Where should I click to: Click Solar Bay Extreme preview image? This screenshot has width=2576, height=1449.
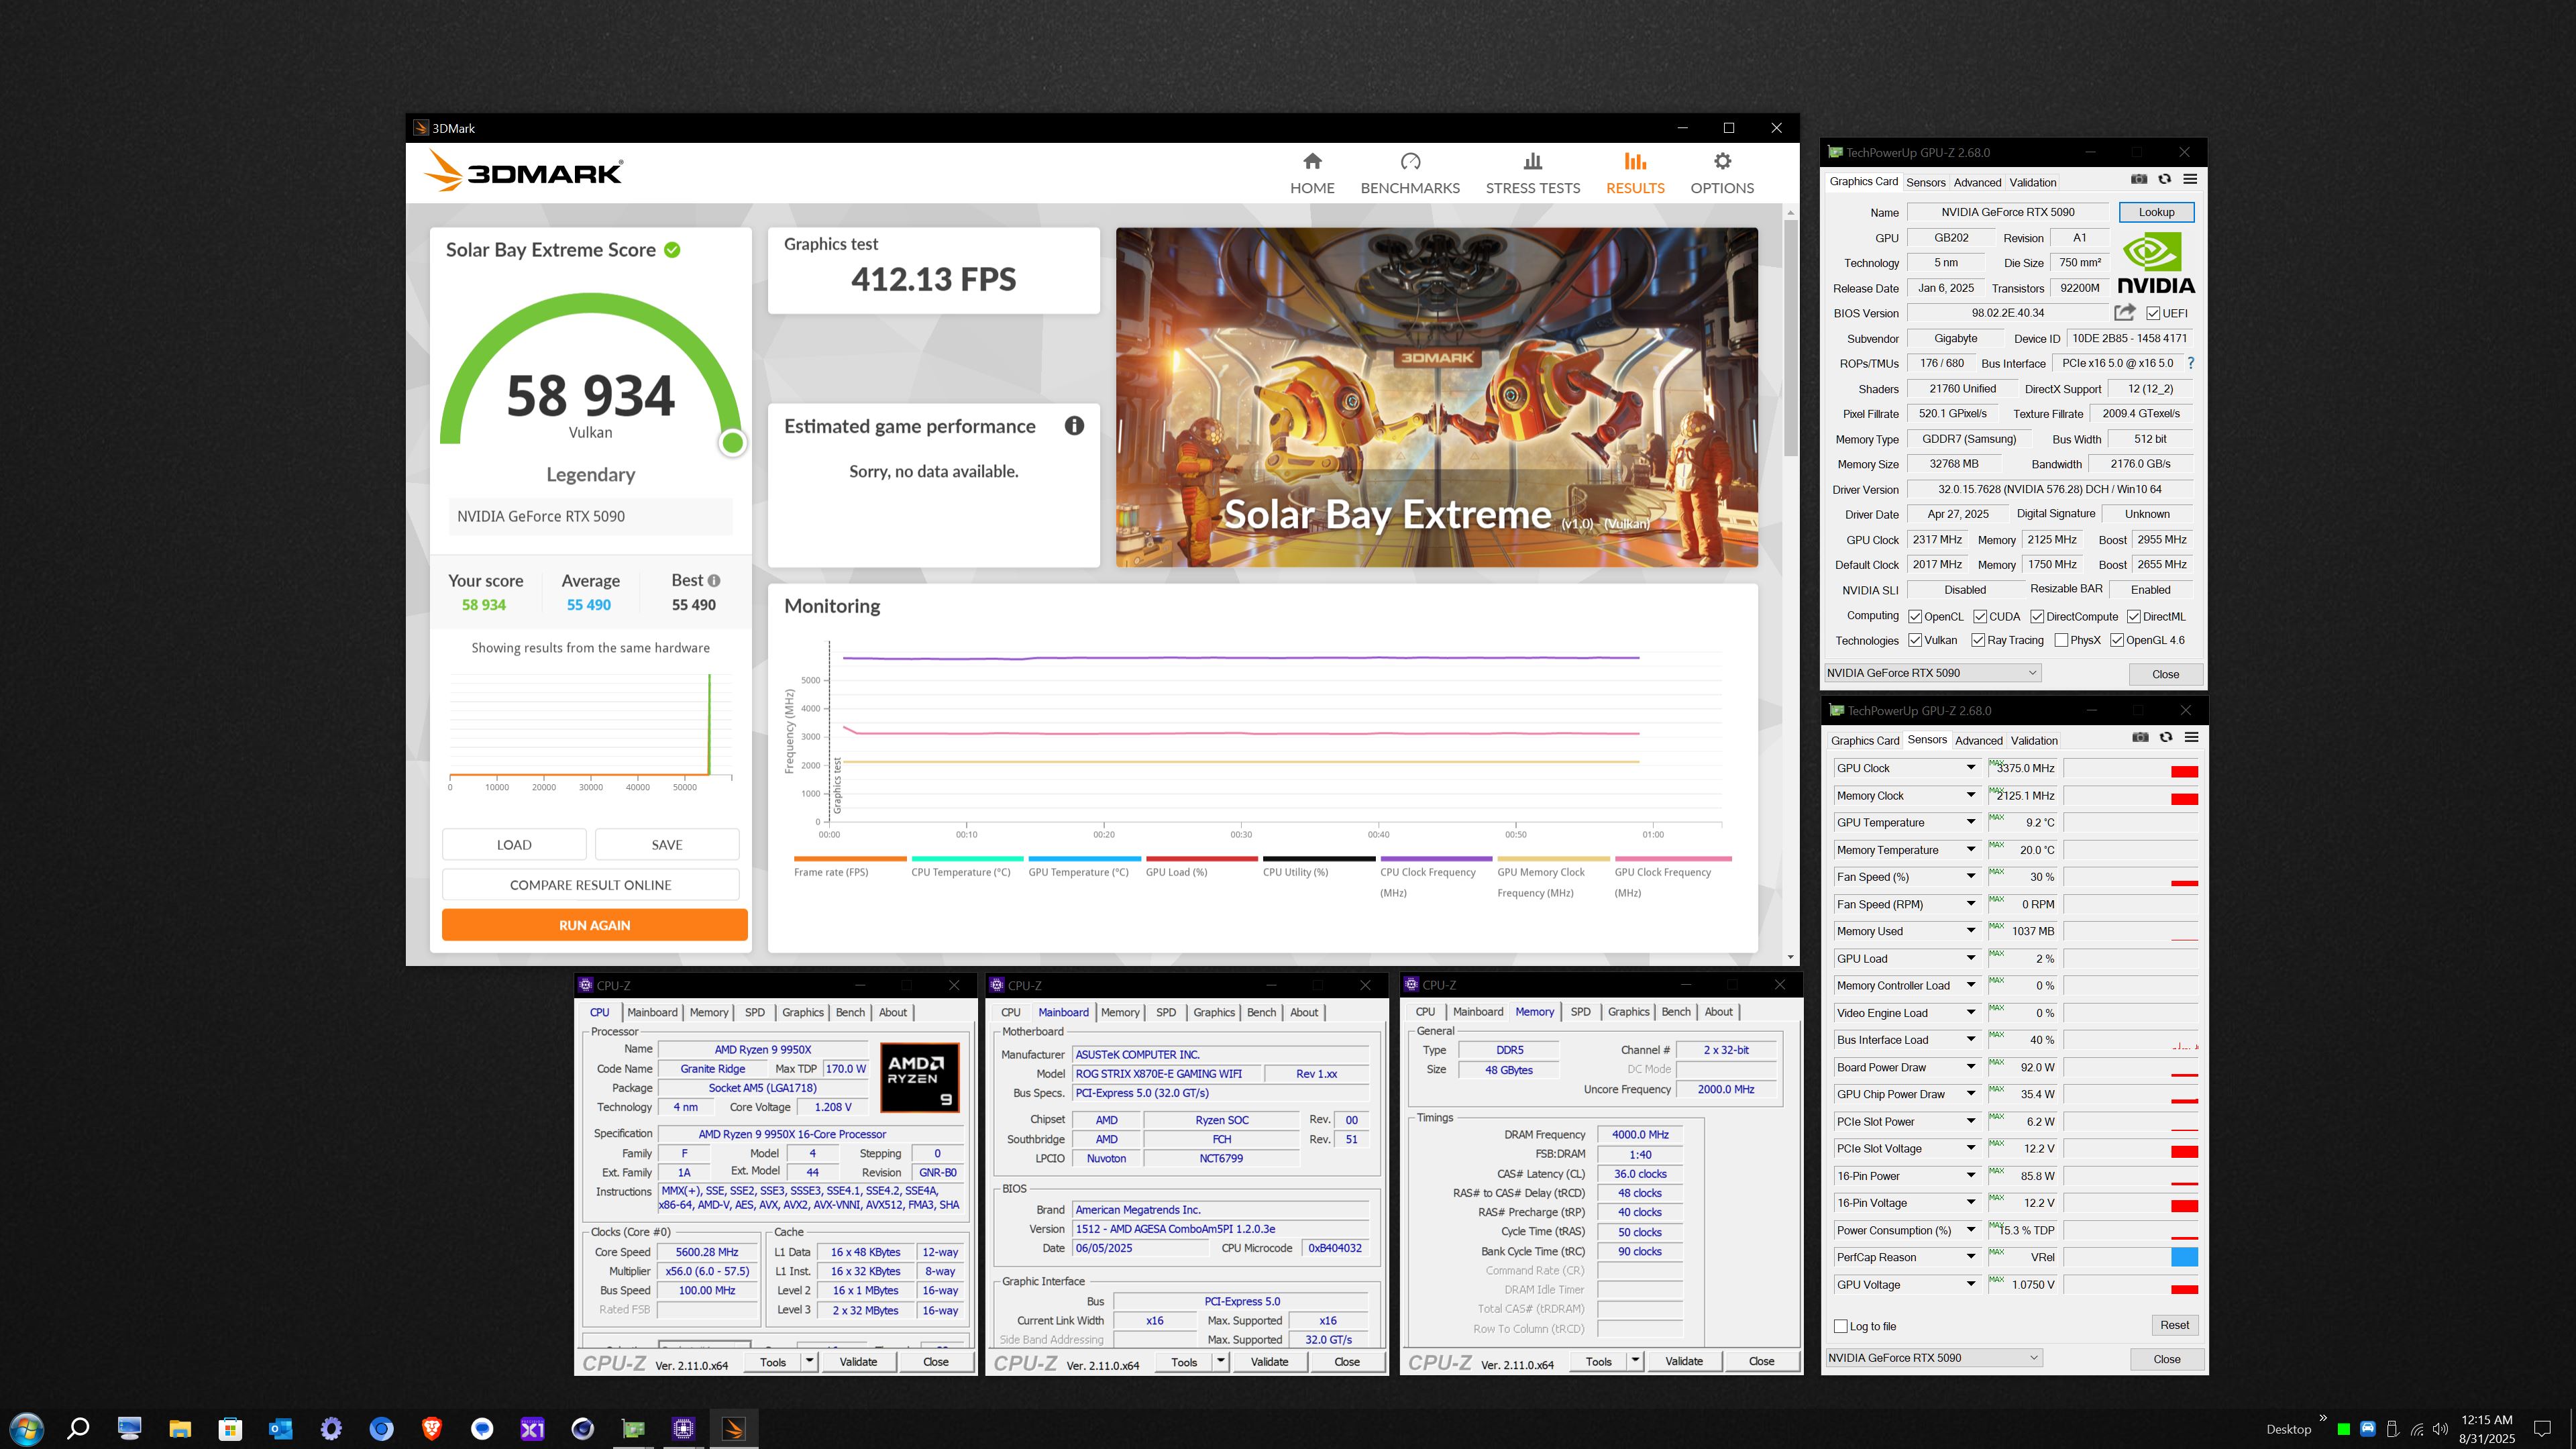pos(1436,397)
